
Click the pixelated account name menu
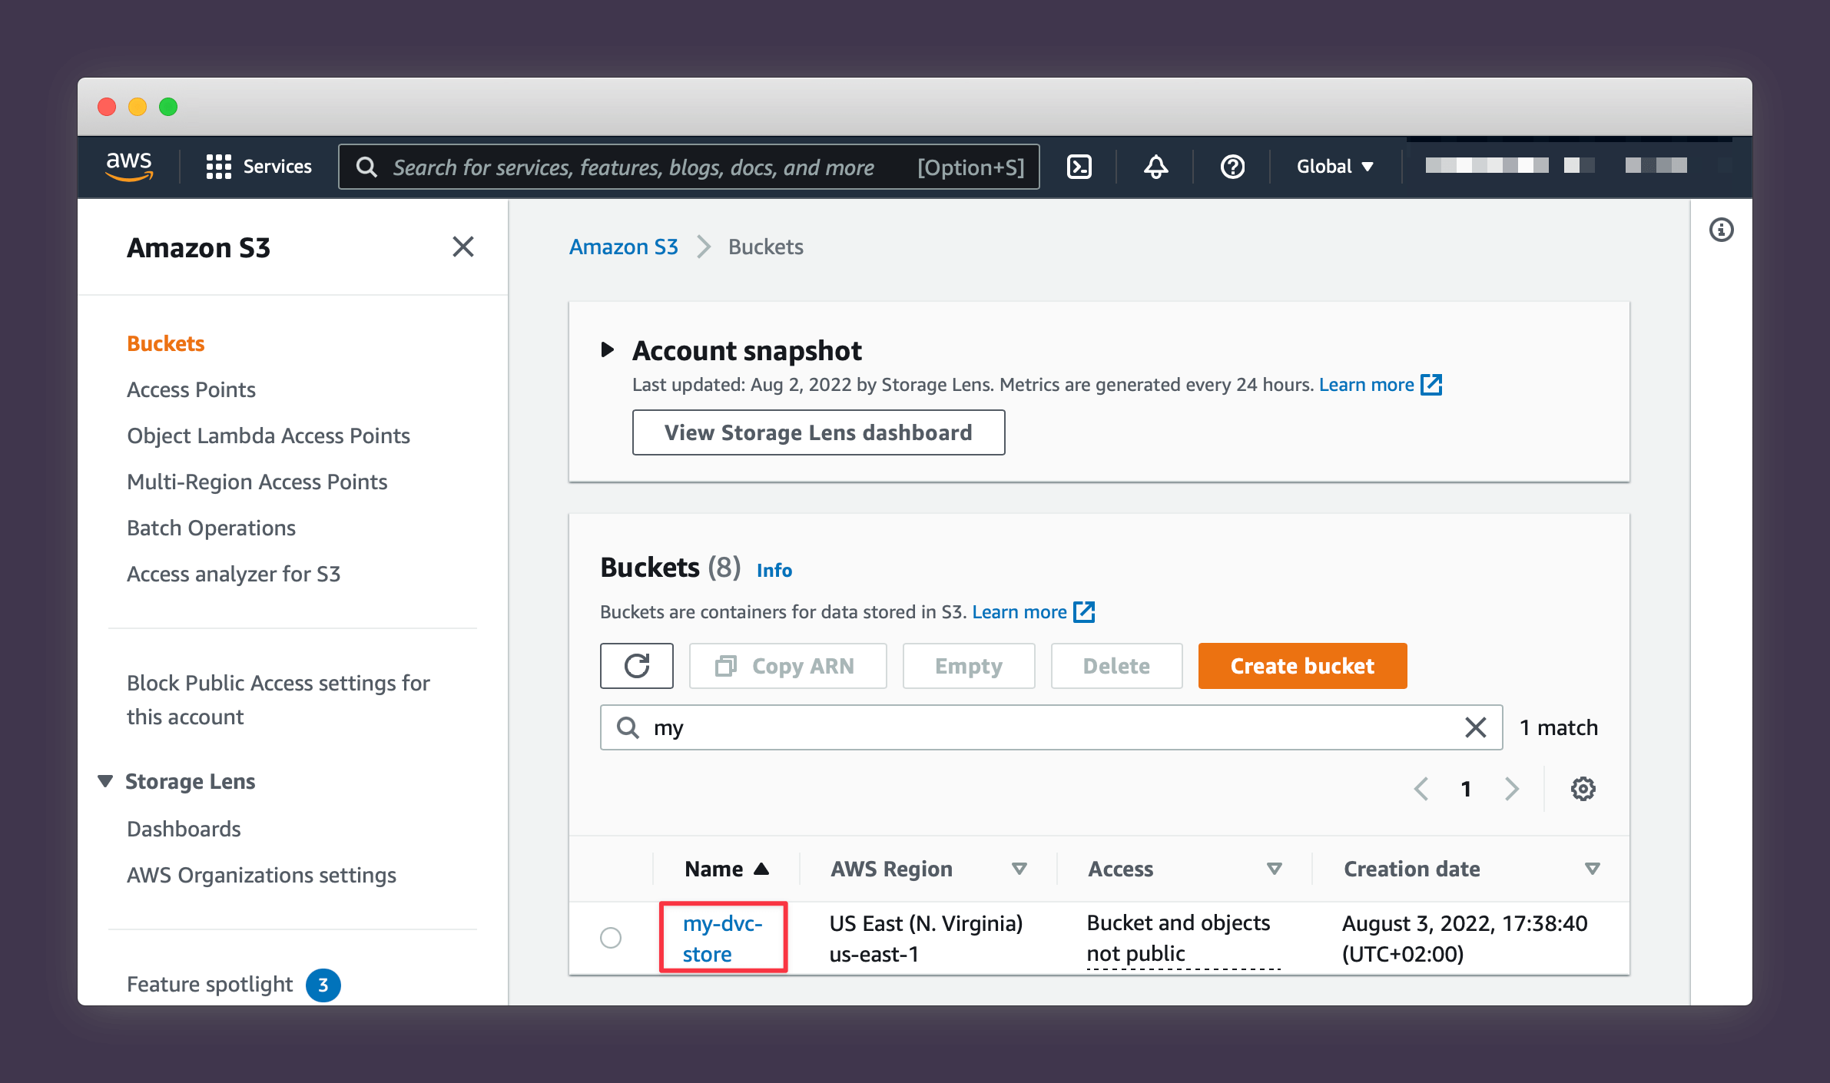click(1556, 165)
